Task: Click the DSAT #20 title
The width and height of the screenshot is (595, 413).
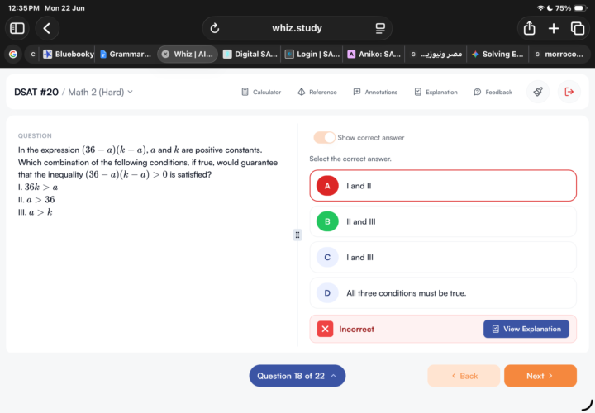Action: tap(36, 93)
